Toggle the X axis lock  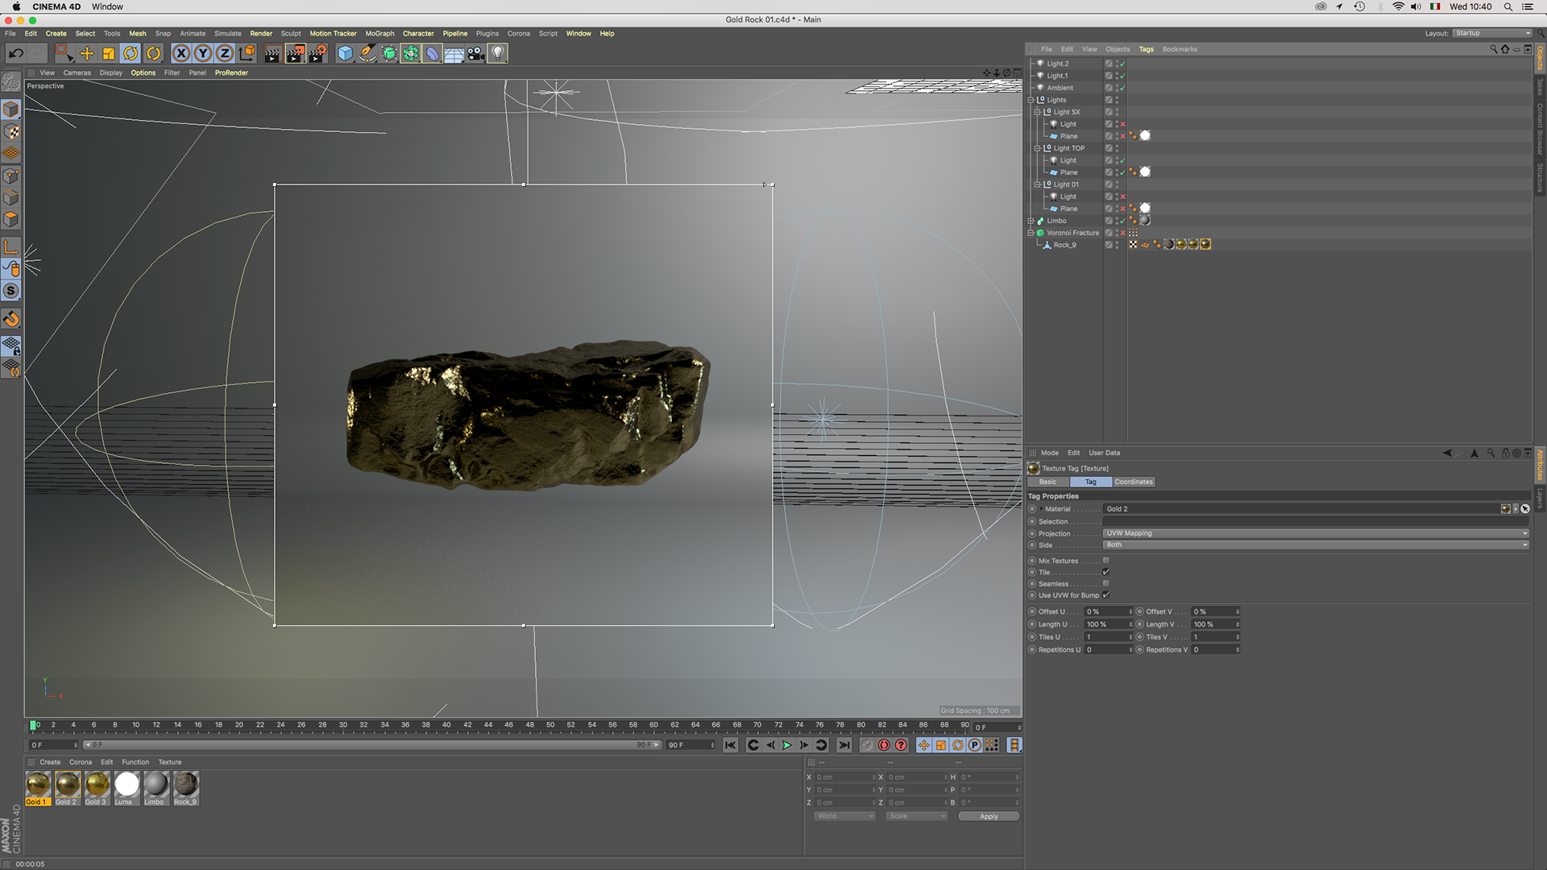[181, 53]
